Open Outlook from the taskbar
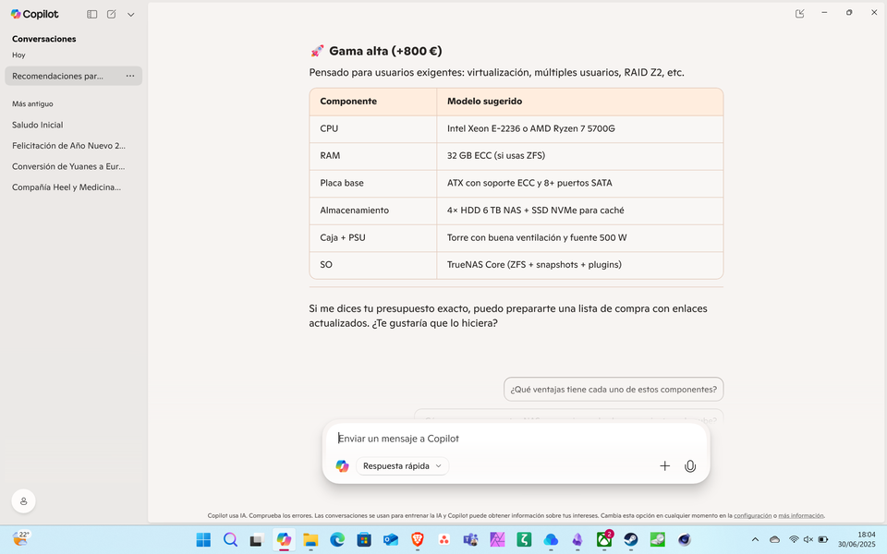This screenshot has width=887, height=554. point(390,540)
